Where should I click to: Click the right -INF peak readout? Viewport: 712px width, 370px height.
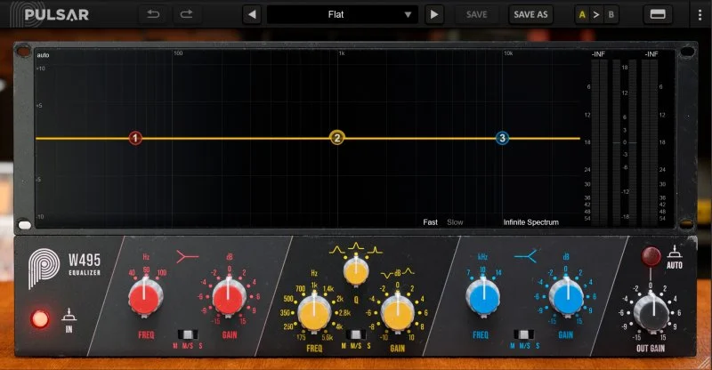(651, 54)
